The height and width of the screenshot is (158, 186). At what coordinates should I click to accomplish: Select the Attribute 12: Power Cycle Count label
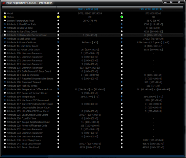[23, 50]
